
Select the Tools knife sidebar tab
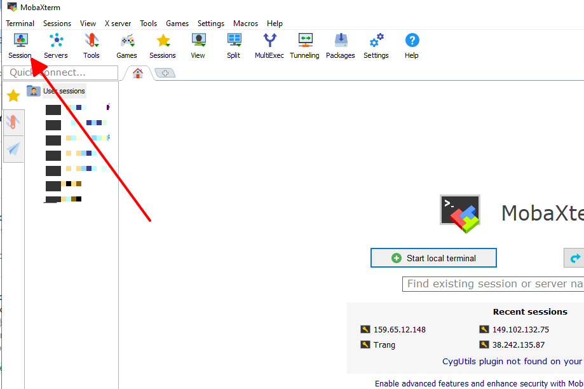[x=13, y=122]
